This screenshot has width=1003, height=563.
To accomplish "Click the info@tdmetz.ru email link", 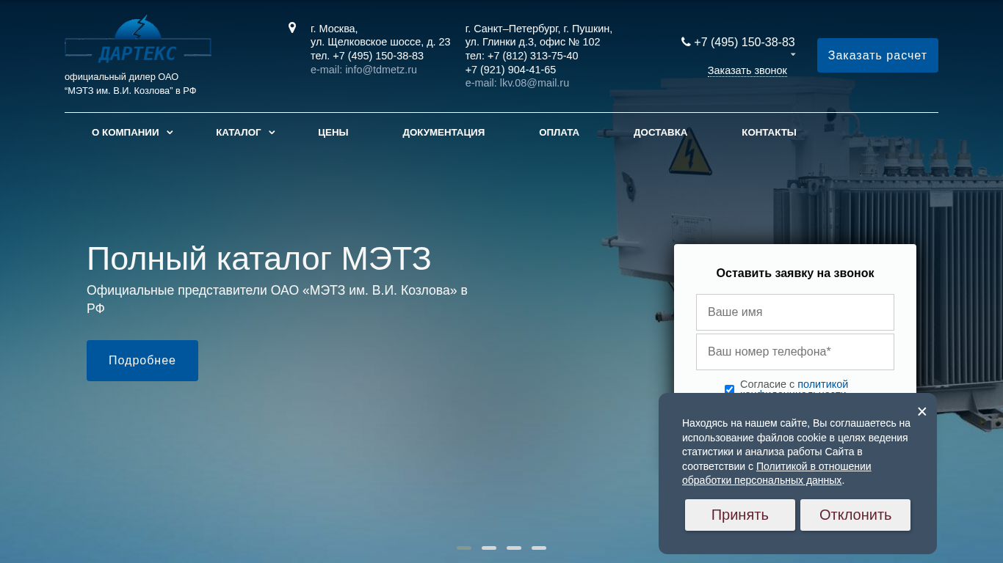I will tap(381, 70).
